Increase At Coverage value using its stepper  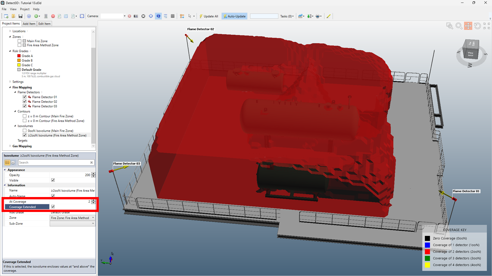pyautogui.click(x=93, y=200)
